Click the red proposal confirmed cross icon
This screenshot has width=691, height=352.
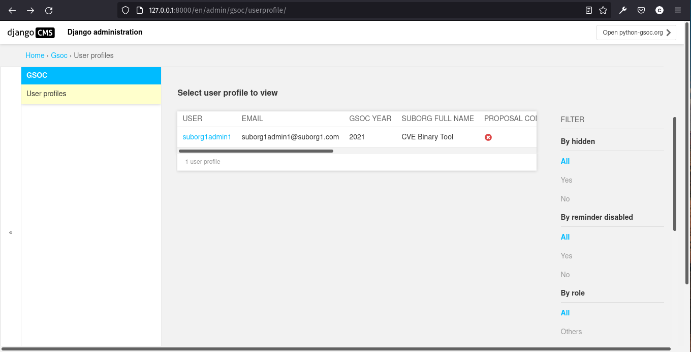[x=488, y=137]
